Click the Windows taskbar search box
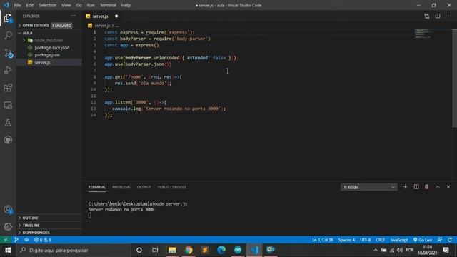Viewport: 457px width, 257px height. tap(73, 250)
